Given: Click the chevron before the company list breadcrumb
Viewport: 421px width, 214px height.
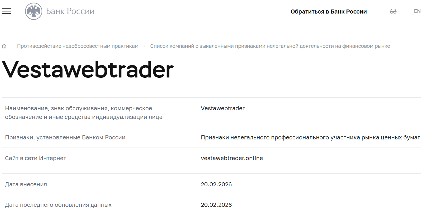Looking at the screenshot, I should click(145, 46).
